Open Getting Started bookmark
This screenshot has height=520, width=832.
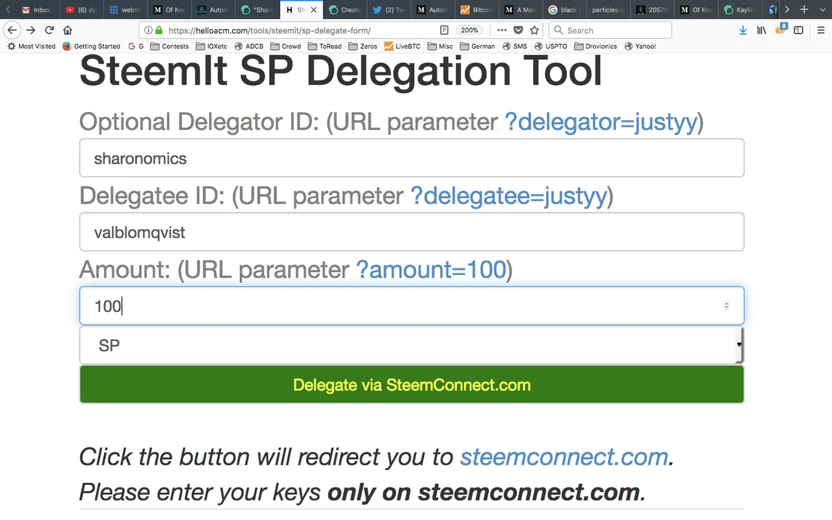tap(92, 46)
